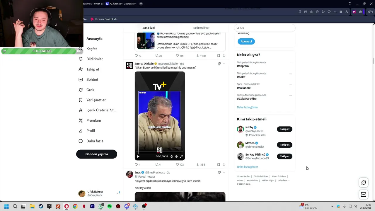Open the Premium X logo item

[90, 120]
